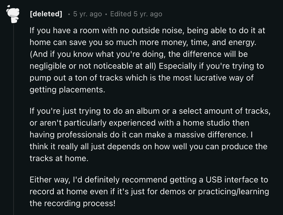Click the default Snoo avatar icon

click(13, 14)
